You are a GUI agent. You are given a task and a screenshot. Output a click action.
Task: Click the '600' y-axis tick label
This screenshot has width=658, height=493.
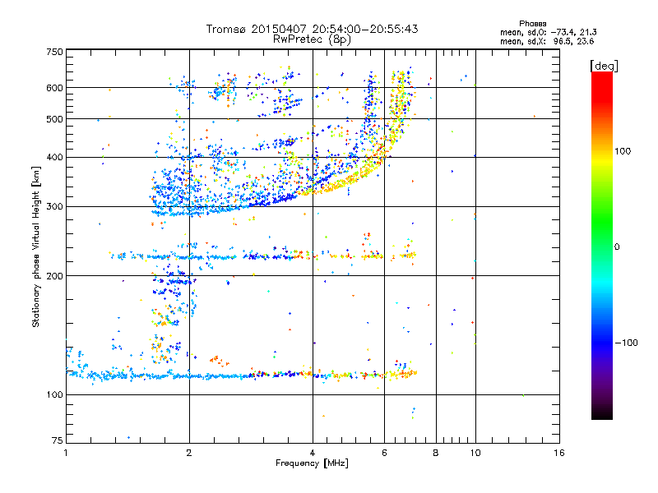55,88
